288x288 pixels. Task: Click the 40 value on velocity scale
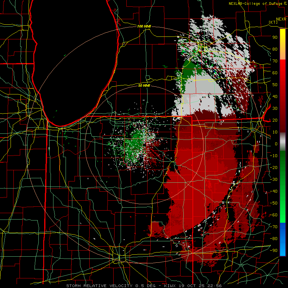click(x=275, y=97)
